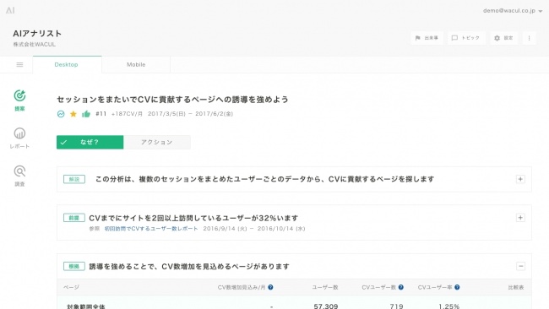Screen dimensions: 549x309
Task: Click the 株式会社WACUL company name
Action: 35,45
